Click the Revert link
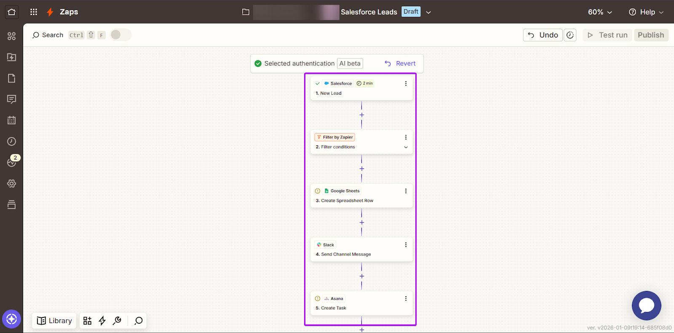674x333 pixels. 400,64
